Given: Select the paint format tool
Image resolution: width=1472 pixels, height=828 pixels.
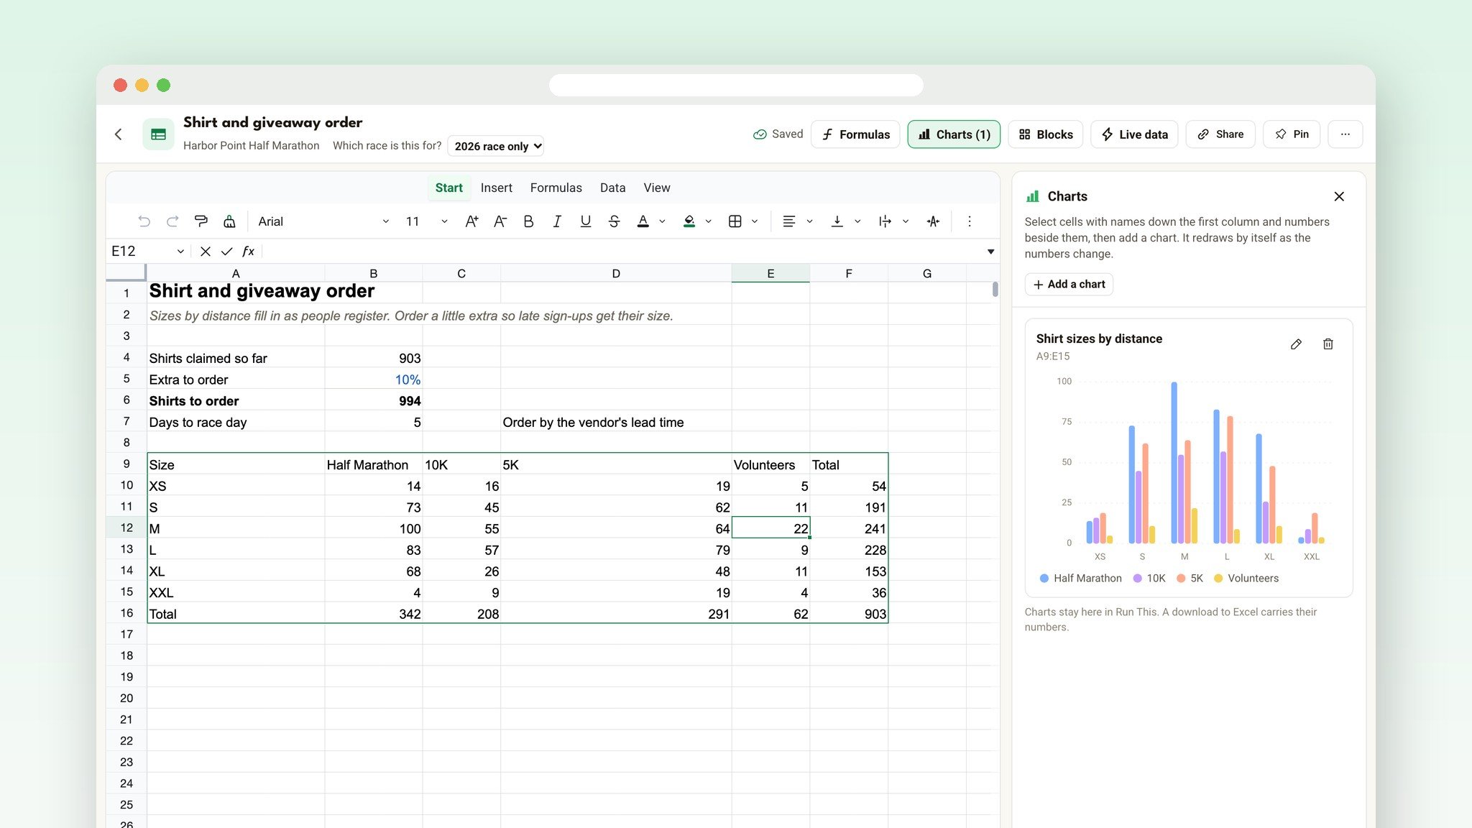Looking at the screenshot, I should click(x=201, y=221).
